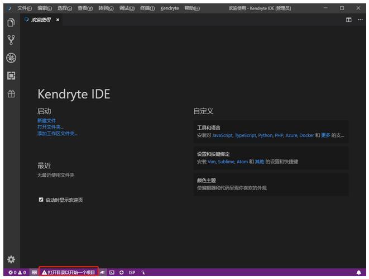Open the 文件(F) menu
Screen dimensions: 369x279
(x=25, y=8)
